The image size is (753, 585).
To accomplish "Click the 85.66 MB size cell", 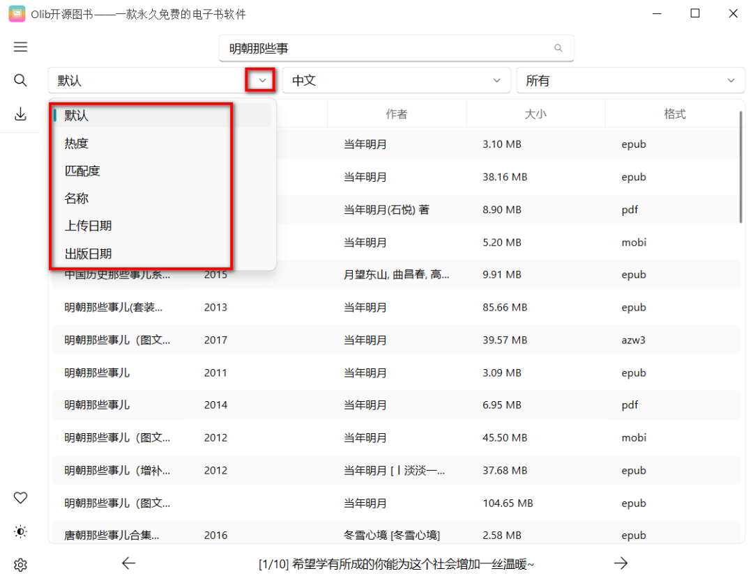I will pos(505,307).
